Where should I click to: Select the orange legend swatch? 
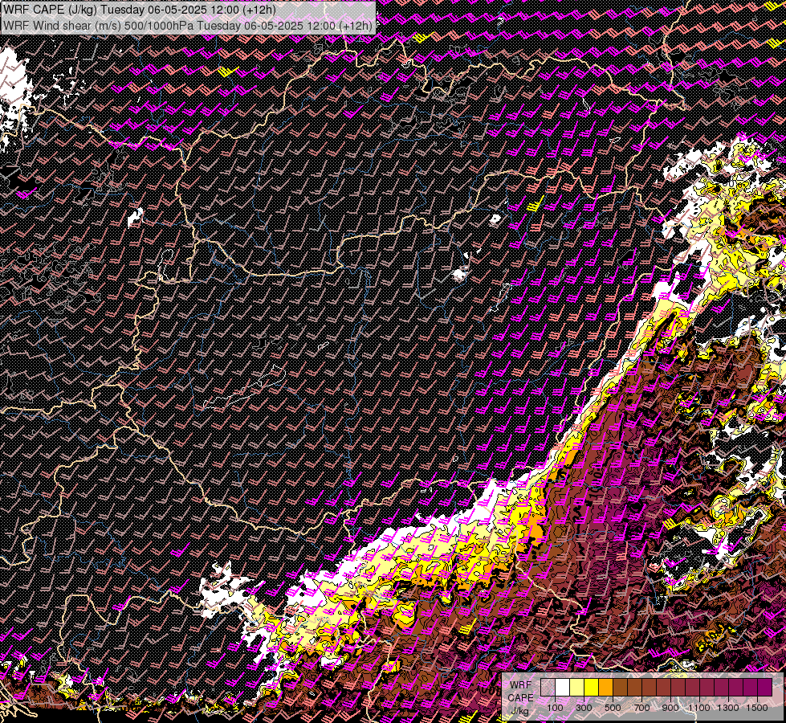click(605, 687)
